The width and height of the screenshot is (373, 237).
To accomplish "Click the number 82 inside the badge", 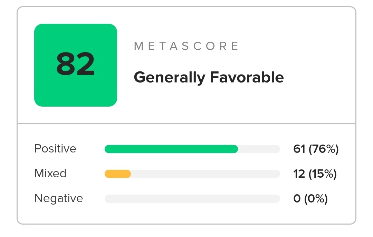I will [x=75, y=64].
